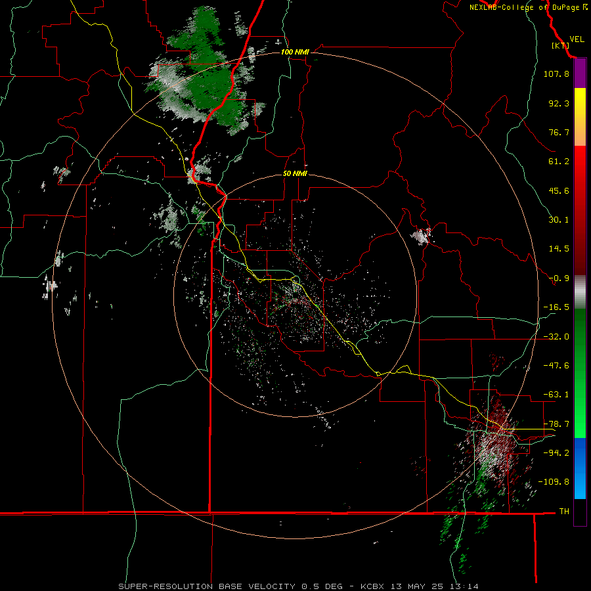Image resolution: width=591 pixels, height=591 pixels.
Task: Click the 92.3 velocity scale value
Action: click(x=559, y=103)
